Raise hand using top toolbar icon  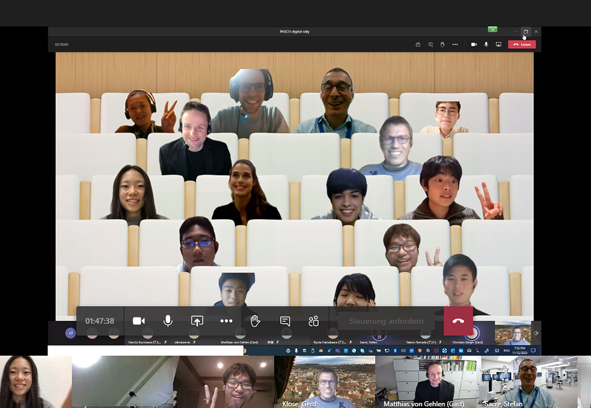pos(442,45)
